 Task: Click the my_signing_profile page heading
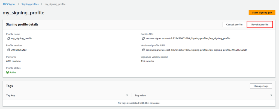[x=23, y=13]
